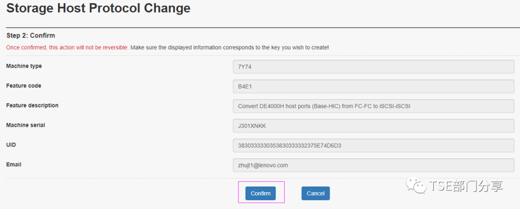Click the UID label

(11, 145)
